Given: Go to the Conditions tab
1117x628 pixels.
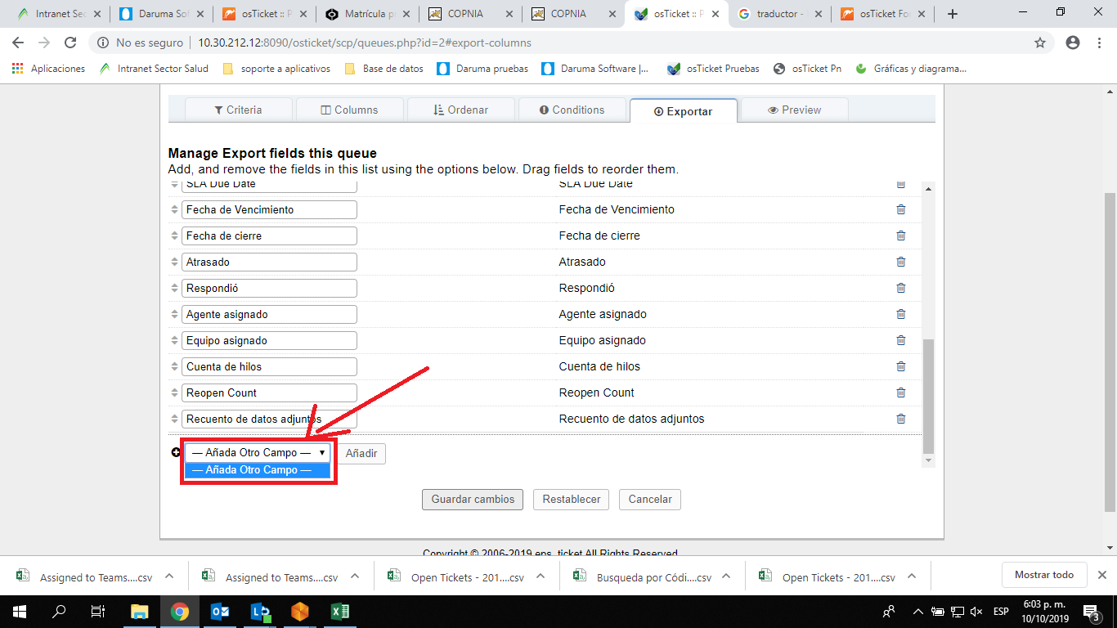Looking at the screenshot, I should 572,110.
